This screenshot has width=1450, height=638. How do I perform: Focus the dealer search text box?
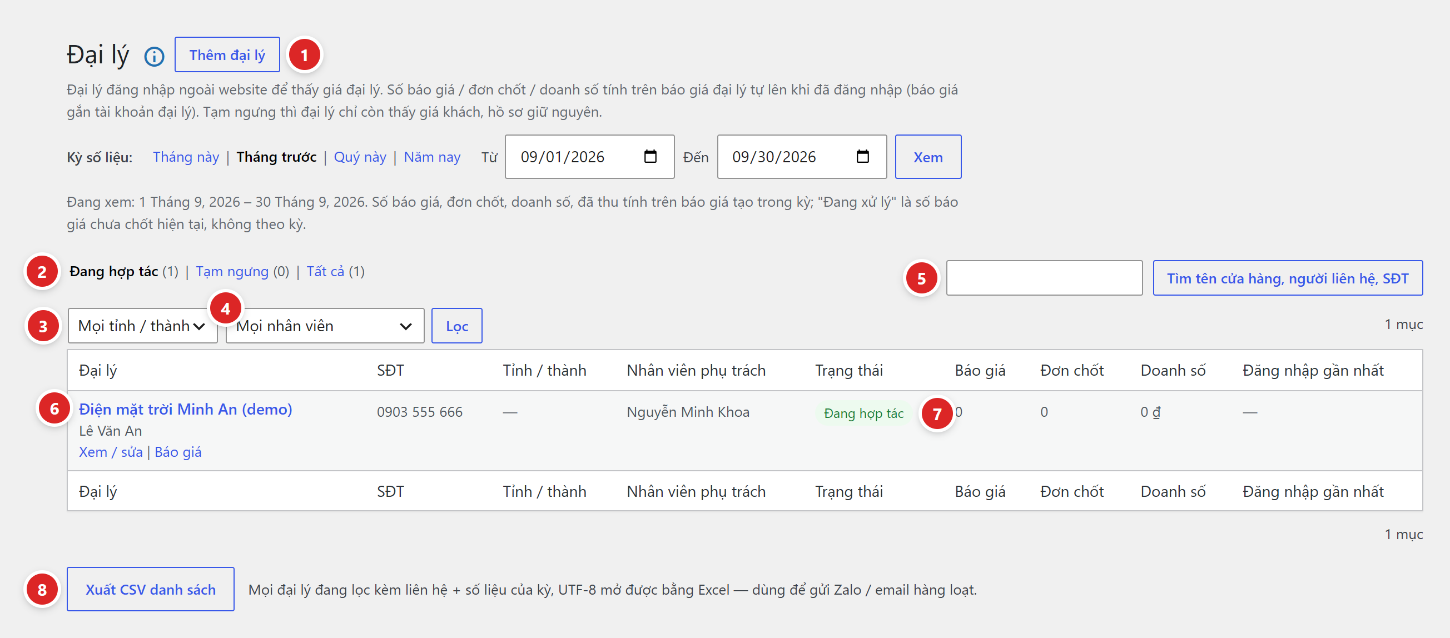coord(1044,278)
